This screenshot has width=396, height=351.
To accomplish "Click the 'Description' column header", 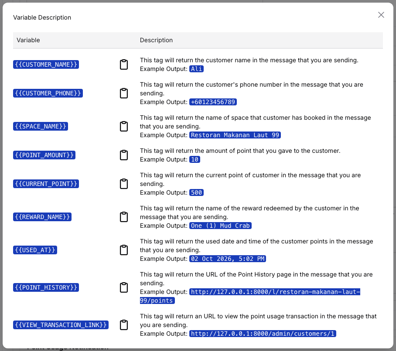I will [156, 40].
